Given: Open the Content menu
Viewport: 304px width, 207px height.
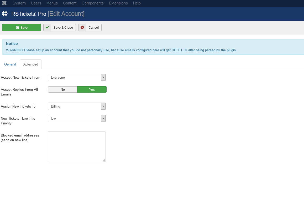Looking at the screenshot, I should [70, 3].
